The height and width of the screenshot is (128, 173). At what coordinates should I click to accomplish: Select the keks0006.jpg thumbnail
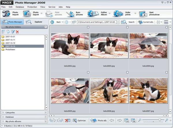(x=109, y=91)
